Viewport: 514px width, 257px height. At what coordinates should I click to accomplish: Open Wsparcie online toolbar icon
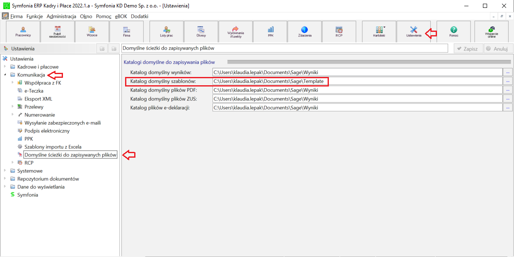pyautogui.click(x=491, y=31)
